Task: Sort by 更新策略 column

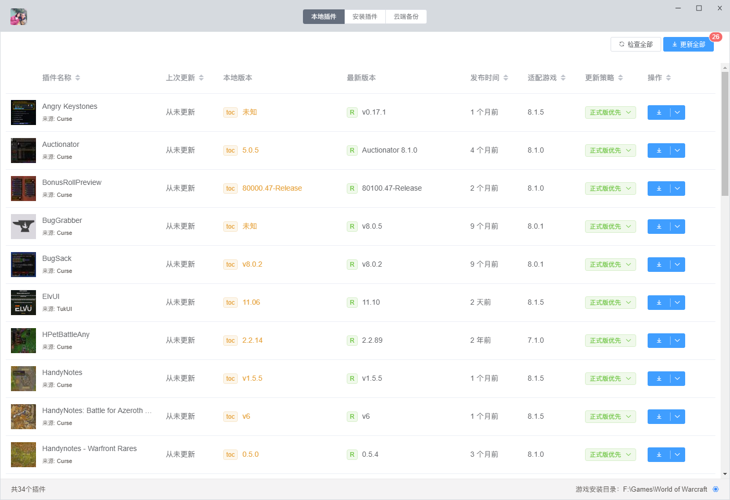Action: (x=604, y=78)
